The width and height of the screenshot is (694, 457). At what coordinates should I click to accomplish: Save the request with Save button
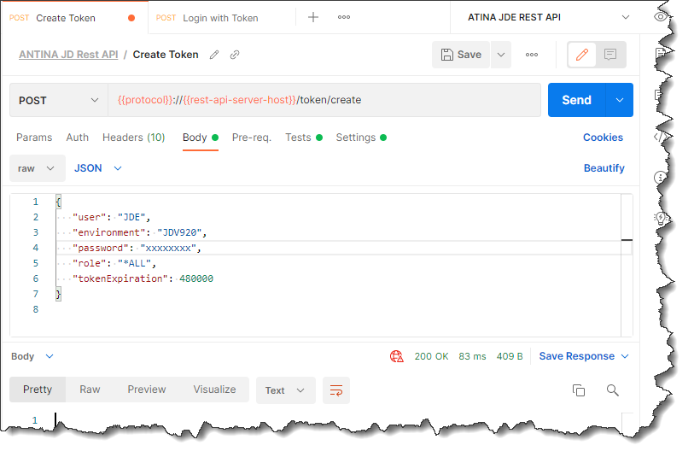pyautogui.click(x=461, y=55)
